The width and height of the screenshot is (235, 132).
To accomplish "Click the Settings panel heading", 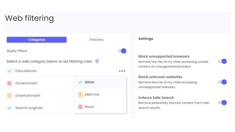I will coord(146,39).
